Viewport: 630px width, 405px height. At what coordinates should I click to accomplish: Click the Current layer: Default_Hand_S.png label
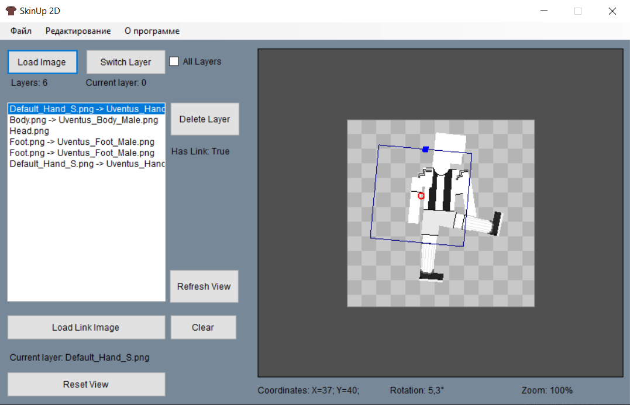coord(80,357)
